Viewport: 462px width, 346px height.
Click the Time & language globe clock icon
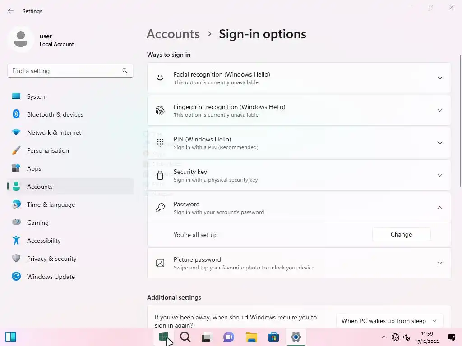[16, 204]
